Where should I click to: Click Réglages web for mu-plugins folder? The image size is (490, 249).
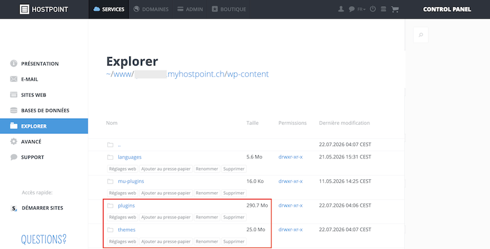(x=123, y=193)
